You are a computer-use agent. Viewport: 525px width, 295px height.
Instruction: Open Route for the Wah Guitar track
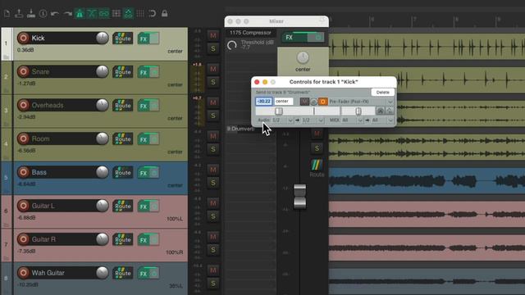tap(122, 273)
